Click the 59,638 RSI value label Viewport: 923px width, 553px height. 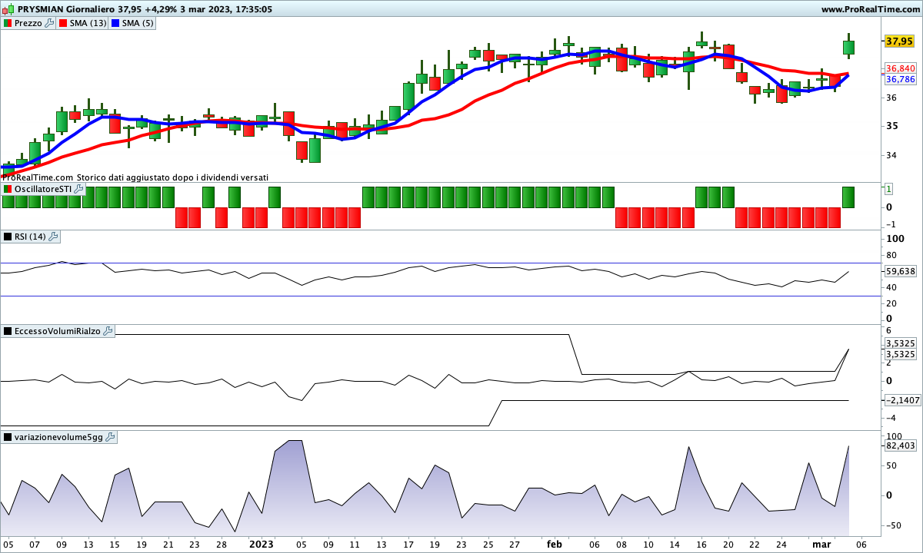tap(900, 271)
